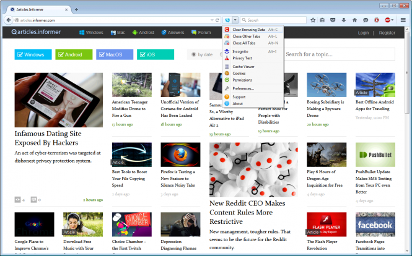This screenshot has width=412, height=256.
Task: Select Clear Browsing Data menu entry
Action: tap(253, 30)
